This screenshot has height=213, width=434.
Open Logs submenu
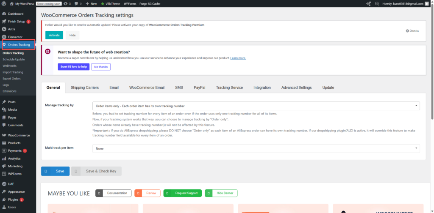tap(6, 85)
